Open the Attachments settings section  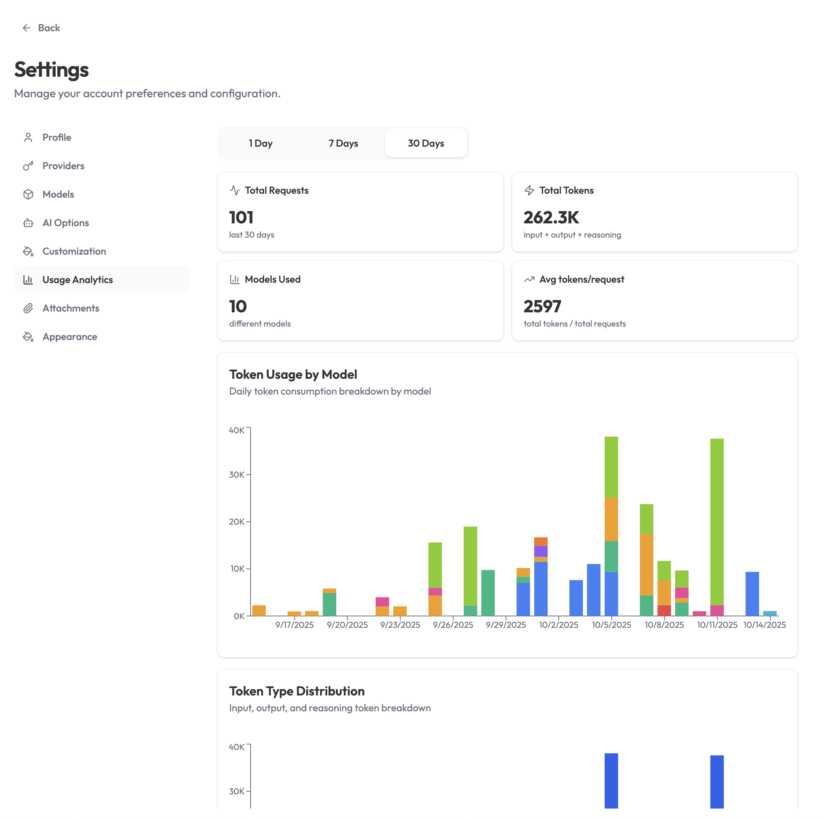pyautogui.click(x=71, y=309)
